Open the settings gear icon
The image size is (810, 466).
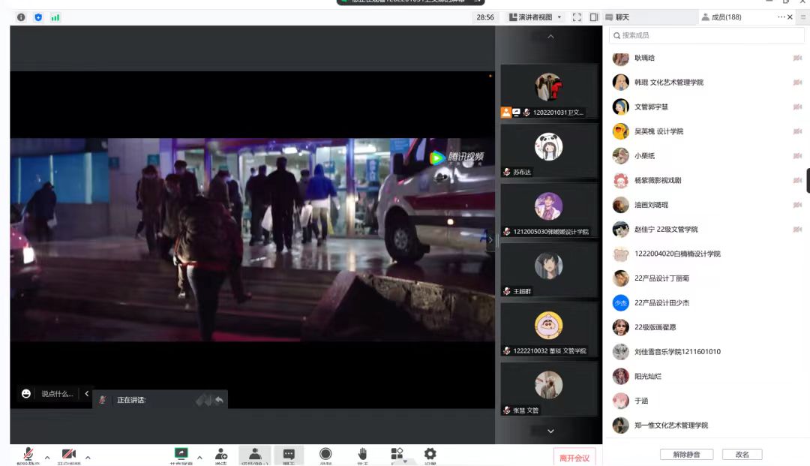[x=430, y=454]
